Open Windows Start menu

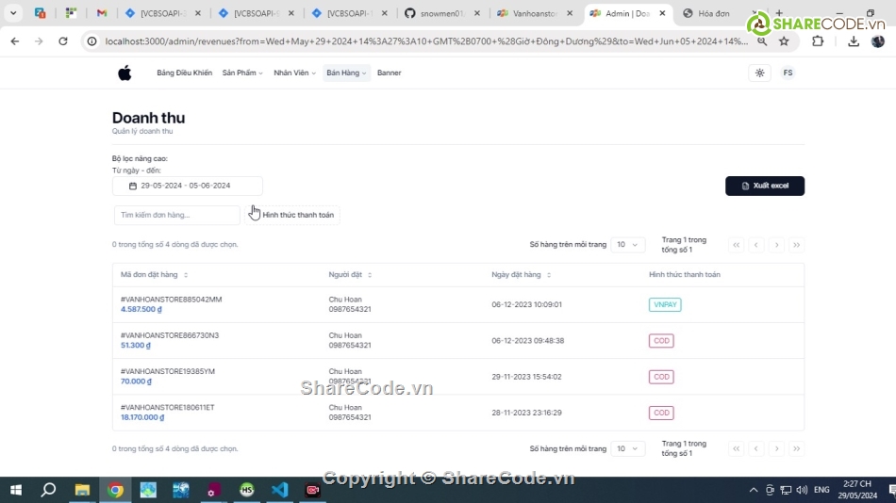click(x=16, y=490)
